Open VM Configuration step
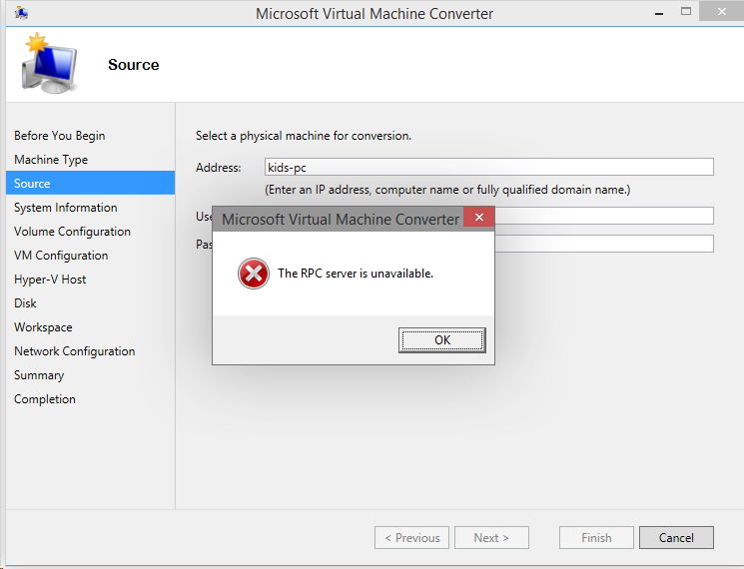 pyautogui.click(x=61, y=256)
